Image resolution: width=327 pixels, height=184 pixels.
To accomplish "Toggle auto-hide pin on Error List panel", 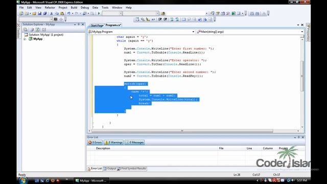I will [x=298, y=137].
